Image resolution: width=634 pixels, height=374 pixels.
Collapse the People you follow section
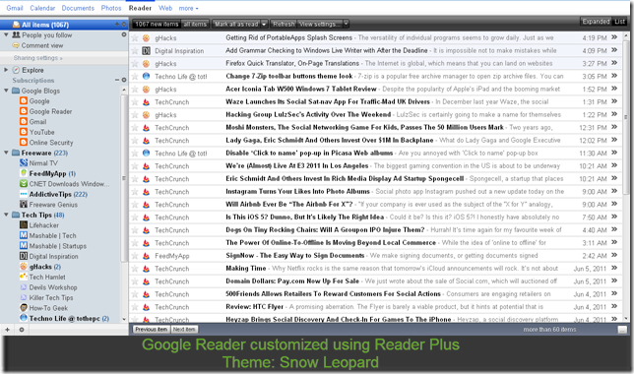coord(6,34)
